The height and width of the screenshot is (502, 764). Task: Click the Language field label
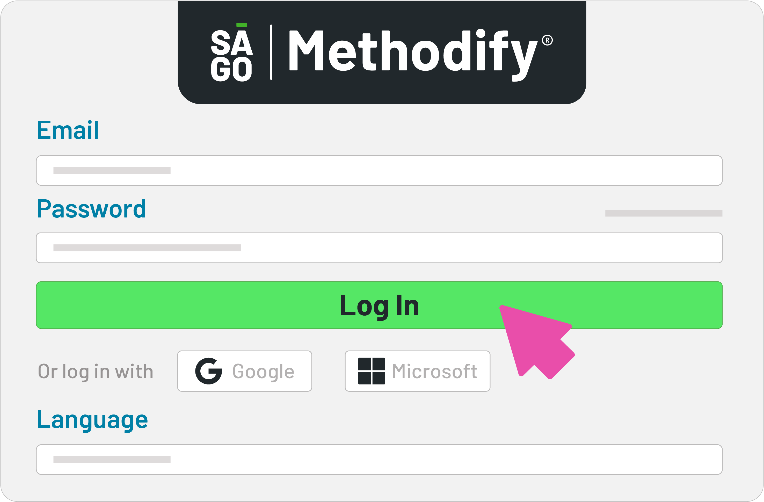coord(92,420)
